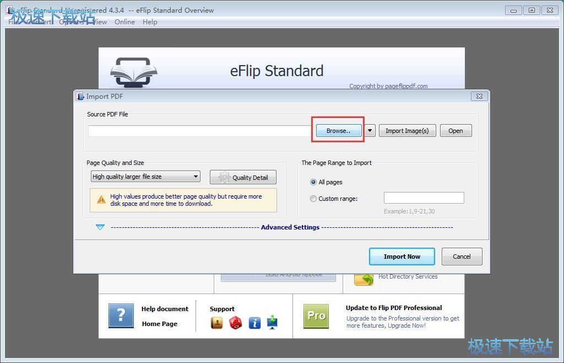
Task: Click Update to Flip PDF Professional heading
Action: pyautogui.click(x=394, y=308)
